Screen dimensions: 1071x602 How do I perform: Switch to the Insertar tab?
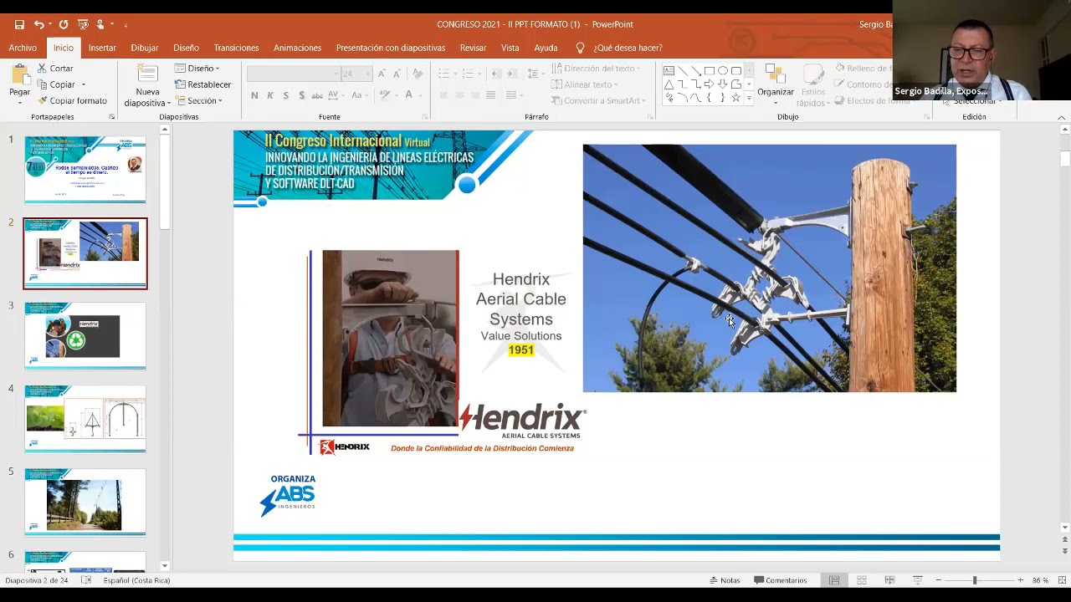click(x=102, y=48)
